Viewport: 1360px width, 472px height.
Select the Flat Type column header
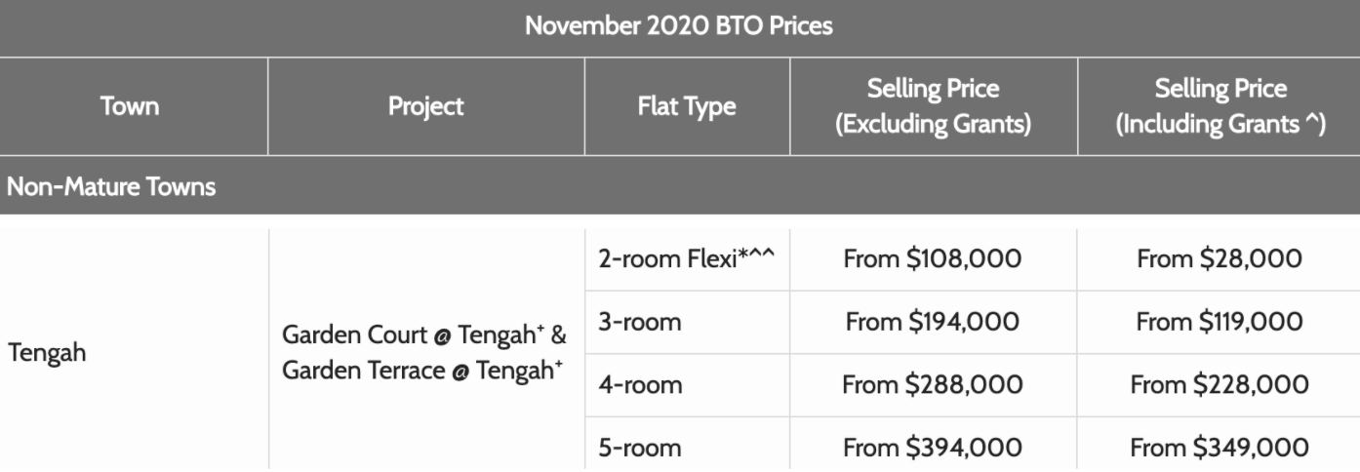(687, 106)
